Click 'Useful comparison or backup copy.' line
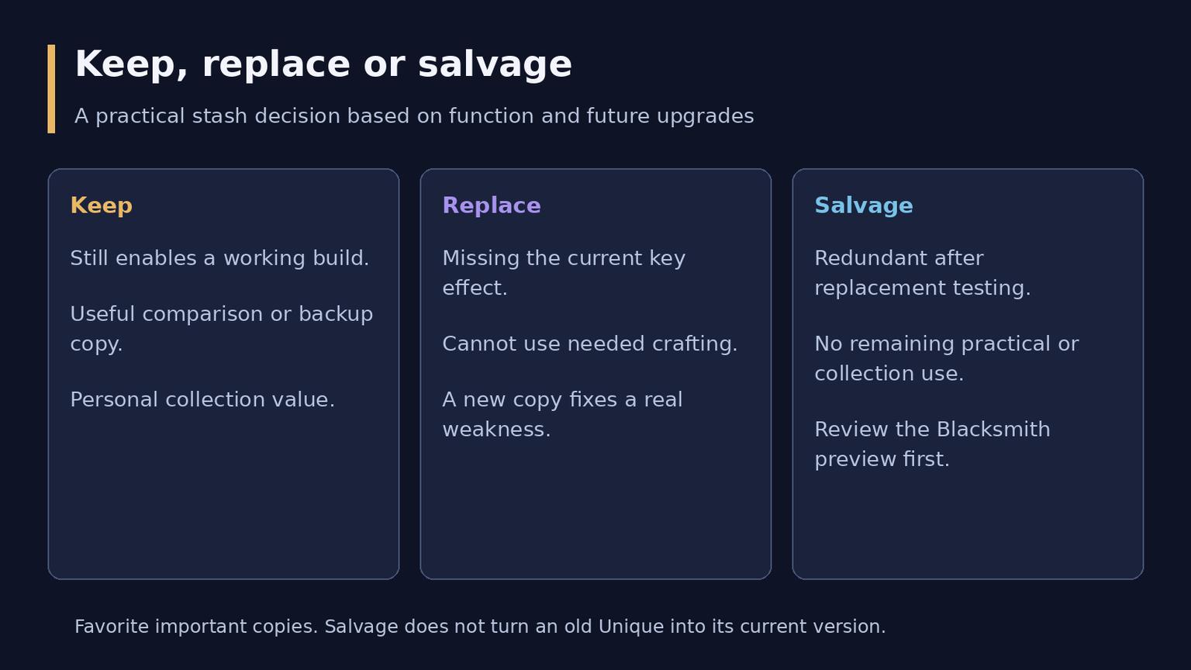Image resolution: width=1191 pixels, height=670 pixels. [x=222, y=329]
